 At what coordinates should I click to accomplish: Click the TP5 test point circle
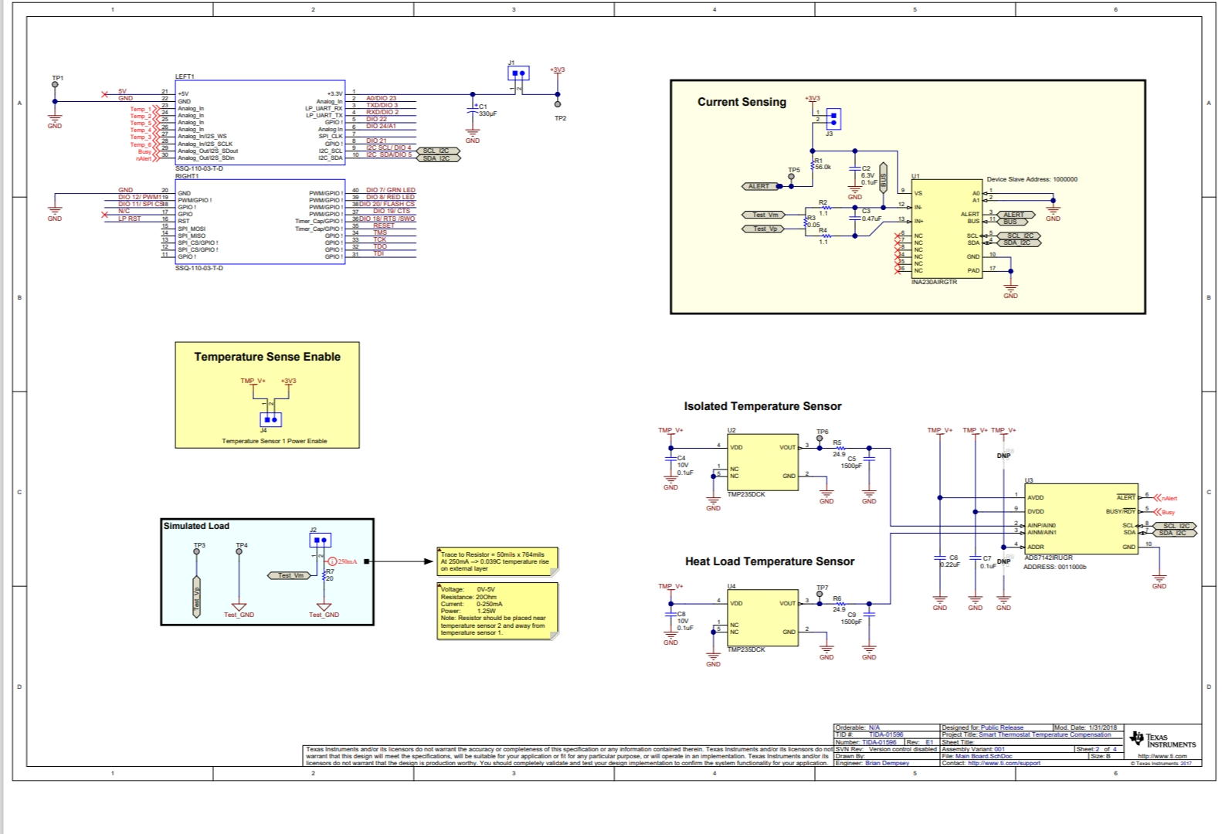click(x=791, y=177)
